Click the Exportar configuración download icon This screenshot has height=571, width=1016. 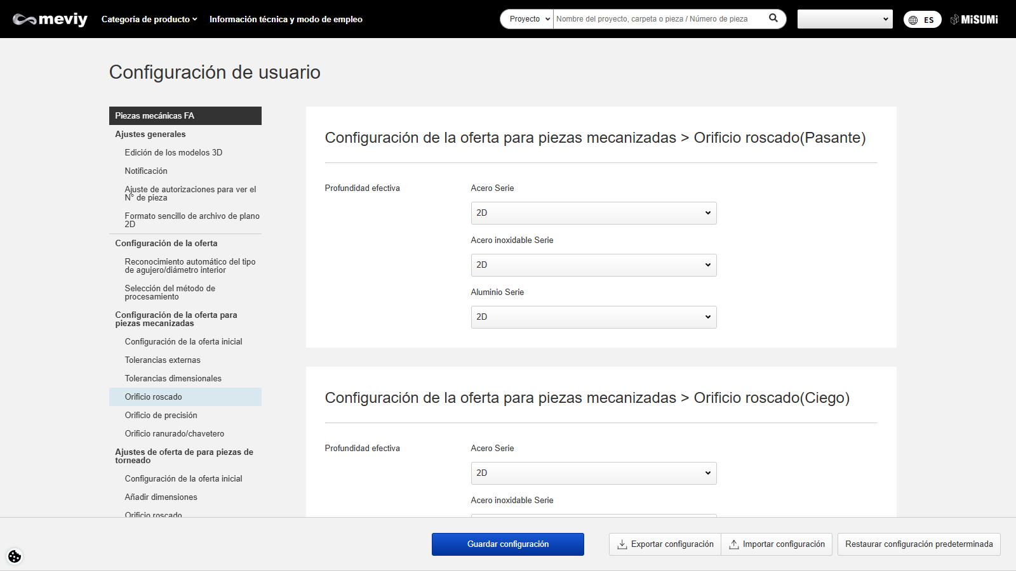coord(622,544)
